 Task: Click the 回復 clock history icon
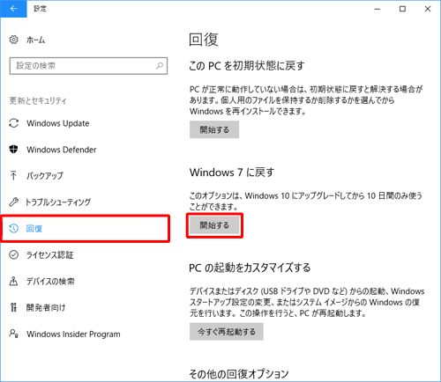click(x=14, y=228)
